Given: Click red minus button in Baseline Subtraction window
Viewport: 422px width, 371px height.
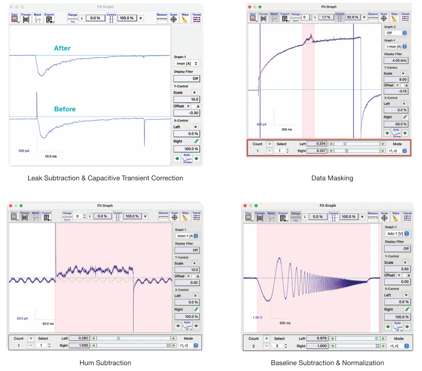Looking at the screenshot, I should [266, 346].
